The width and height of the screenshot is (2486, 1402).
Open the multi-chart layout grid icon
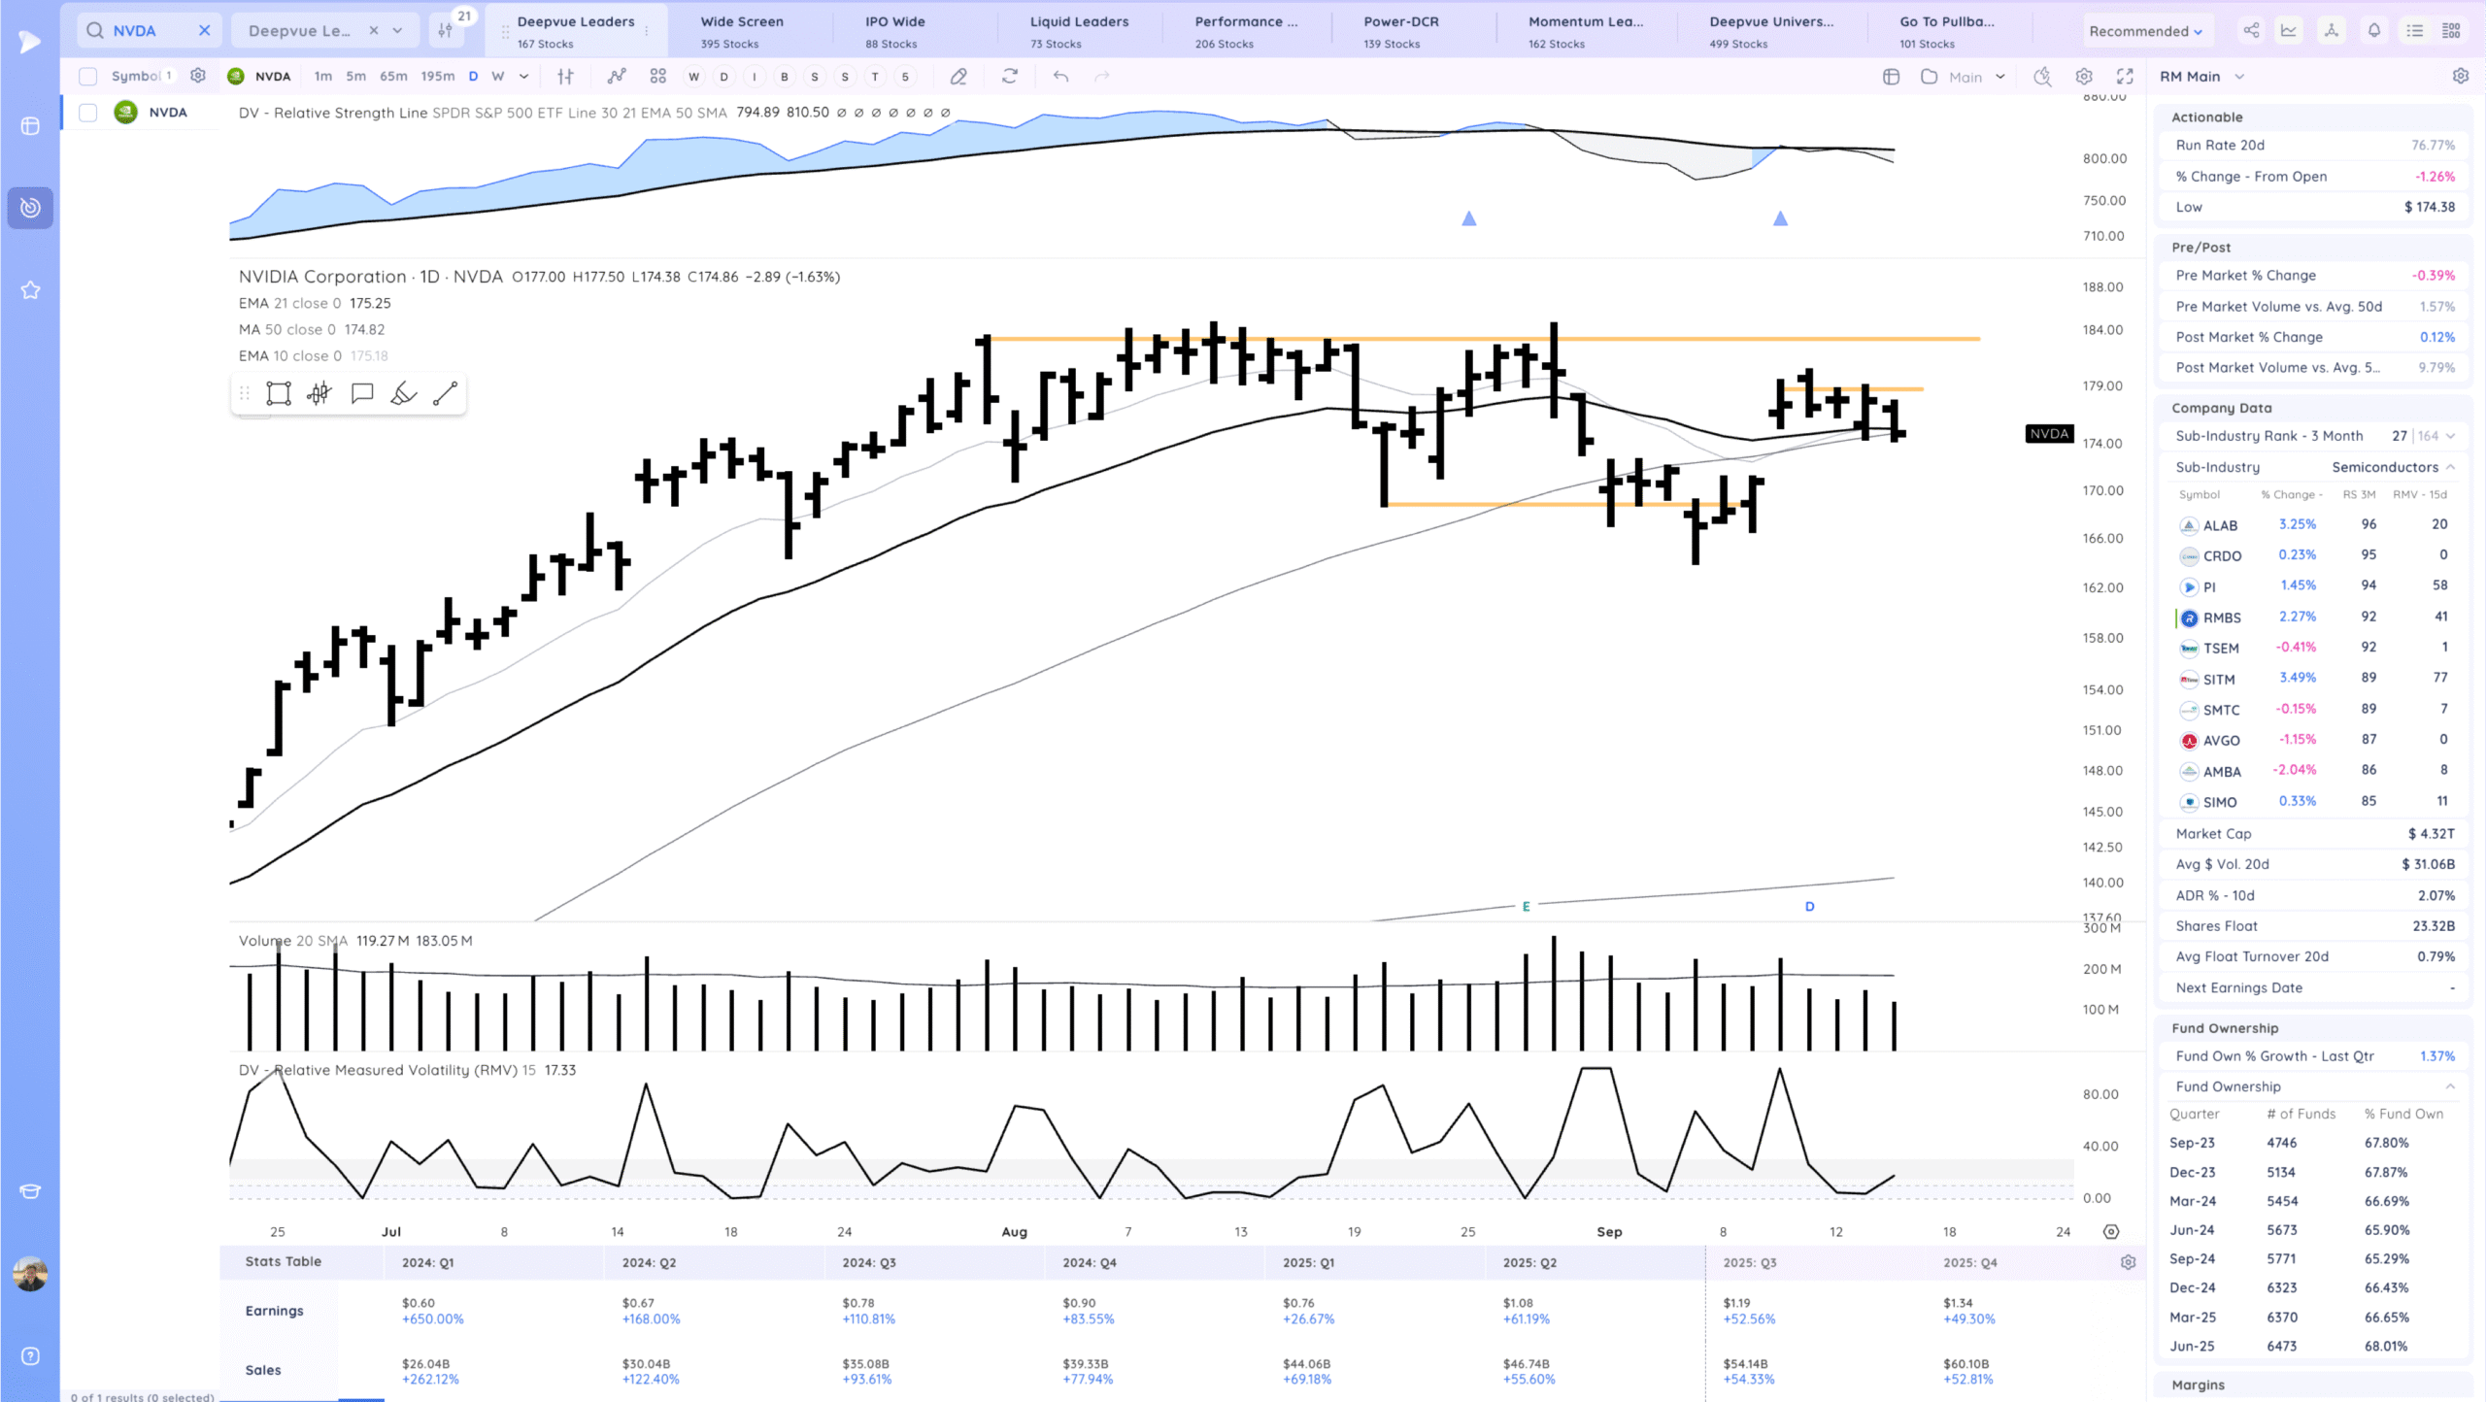click(657, 76)
